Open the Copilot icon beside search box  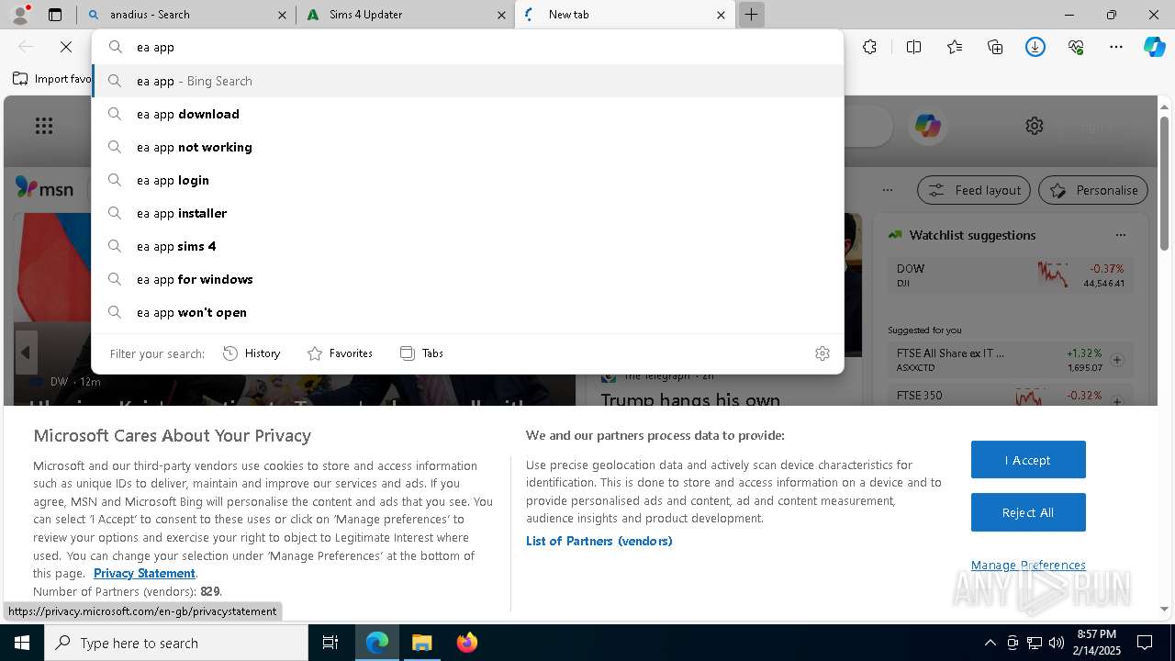click(x=927, y=126)
